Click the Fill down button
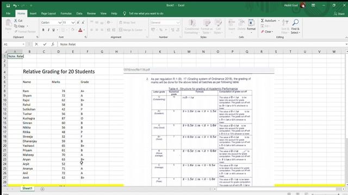 tap(265, 26)
